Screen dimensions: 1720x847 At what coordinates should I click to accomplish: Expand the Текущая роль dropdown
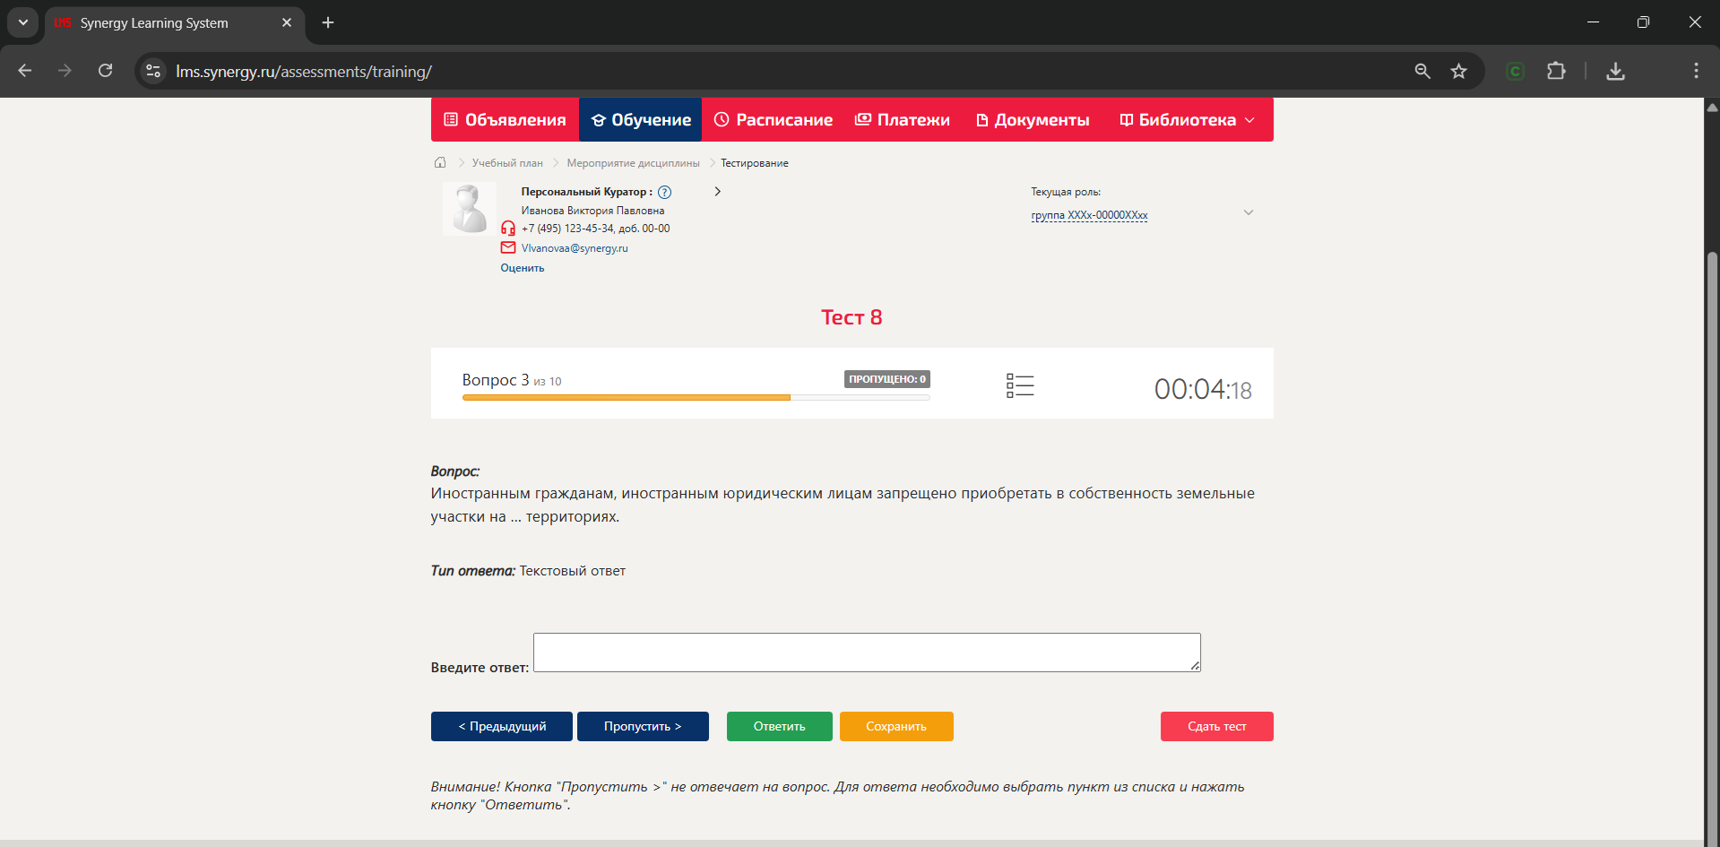(x=1249, y=212)
